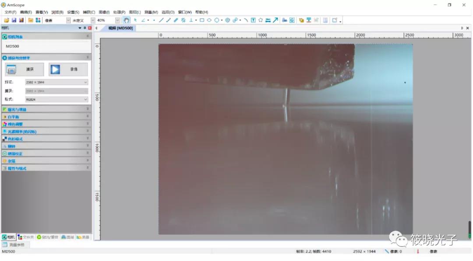
Task: Open the RGB24 format dropdown
Action: 85,99
